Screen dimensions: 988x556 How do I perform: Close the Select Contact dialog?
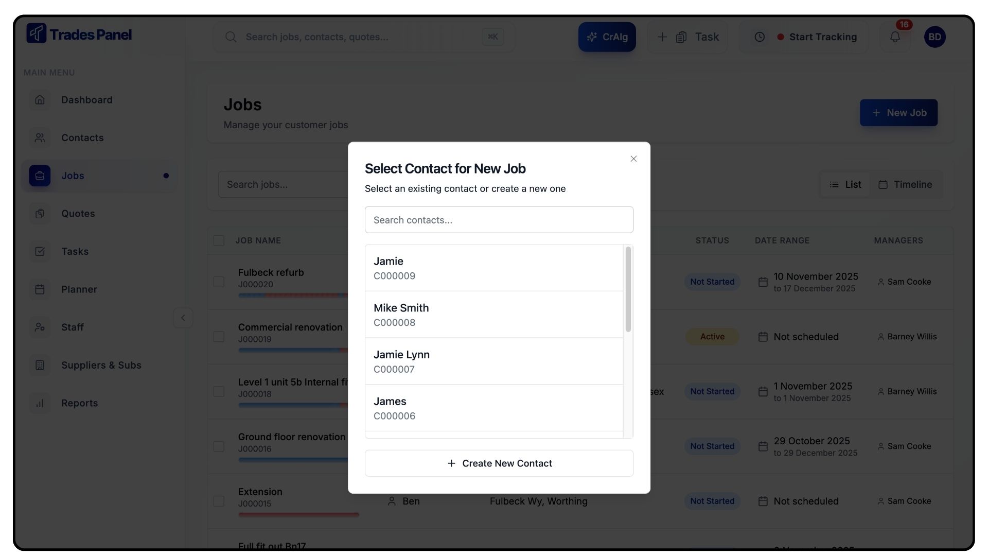[x=633, y=159]
